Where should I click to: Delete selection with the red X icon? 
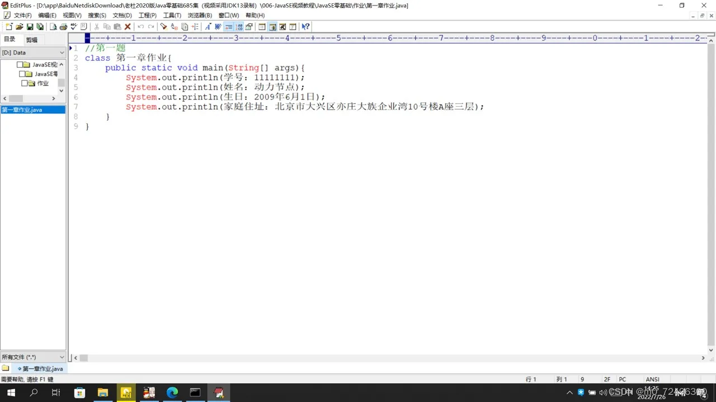(x=128, y=26)
